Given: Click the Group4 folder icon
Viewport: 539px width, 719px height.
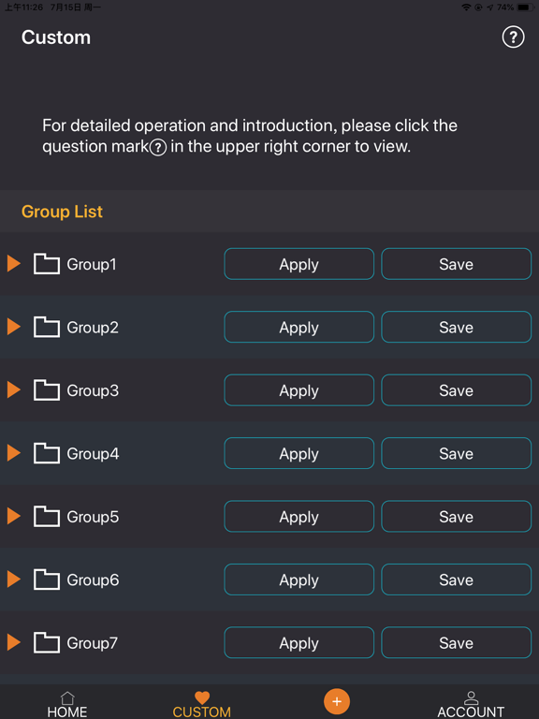Looking at the screenshot, I should [x=46, y=453].
